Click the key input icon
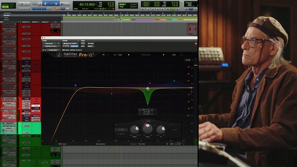Viewport: 297px width, 167px height. click(44, 50)
